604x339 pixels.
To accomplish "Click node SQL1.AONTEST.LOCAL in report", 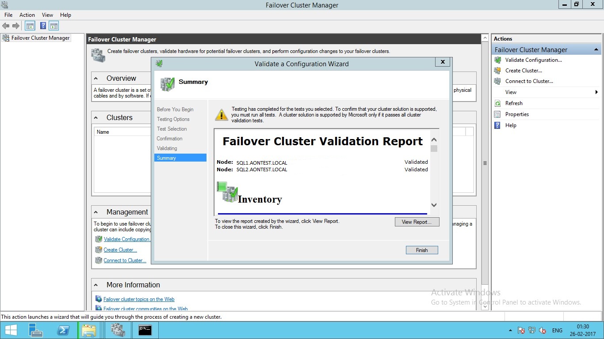I will click(262, 163).
